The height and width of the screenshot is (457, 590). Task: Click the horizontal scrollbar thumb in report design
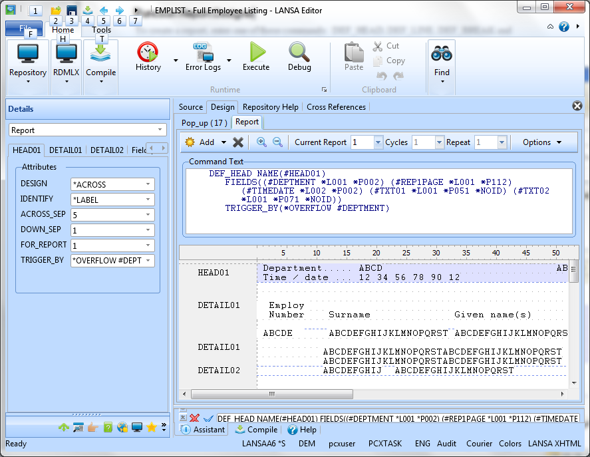(272, 394)
